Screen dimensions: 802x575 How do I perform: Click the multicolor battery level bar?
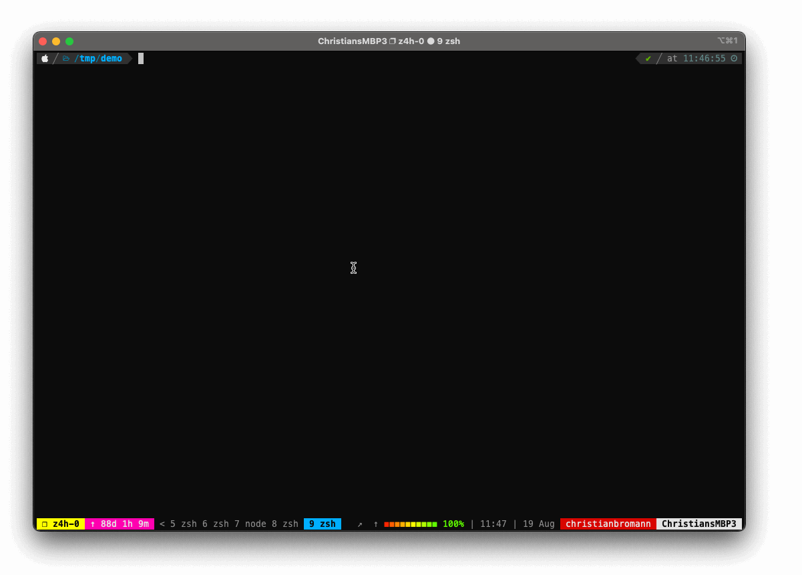coord(411,524)
